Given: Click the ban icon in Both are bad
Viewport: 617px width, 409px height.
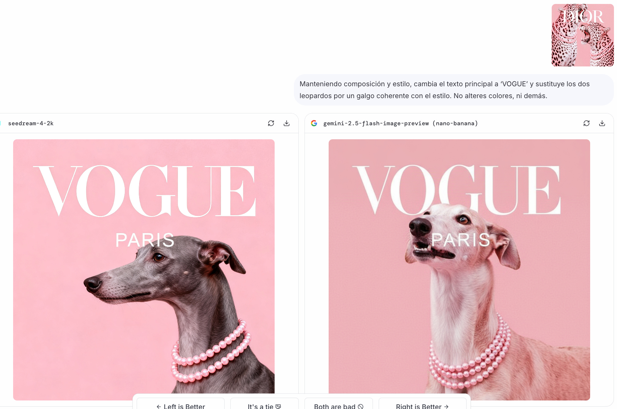Looking at the screenshot, I should [x=361, y=406].
